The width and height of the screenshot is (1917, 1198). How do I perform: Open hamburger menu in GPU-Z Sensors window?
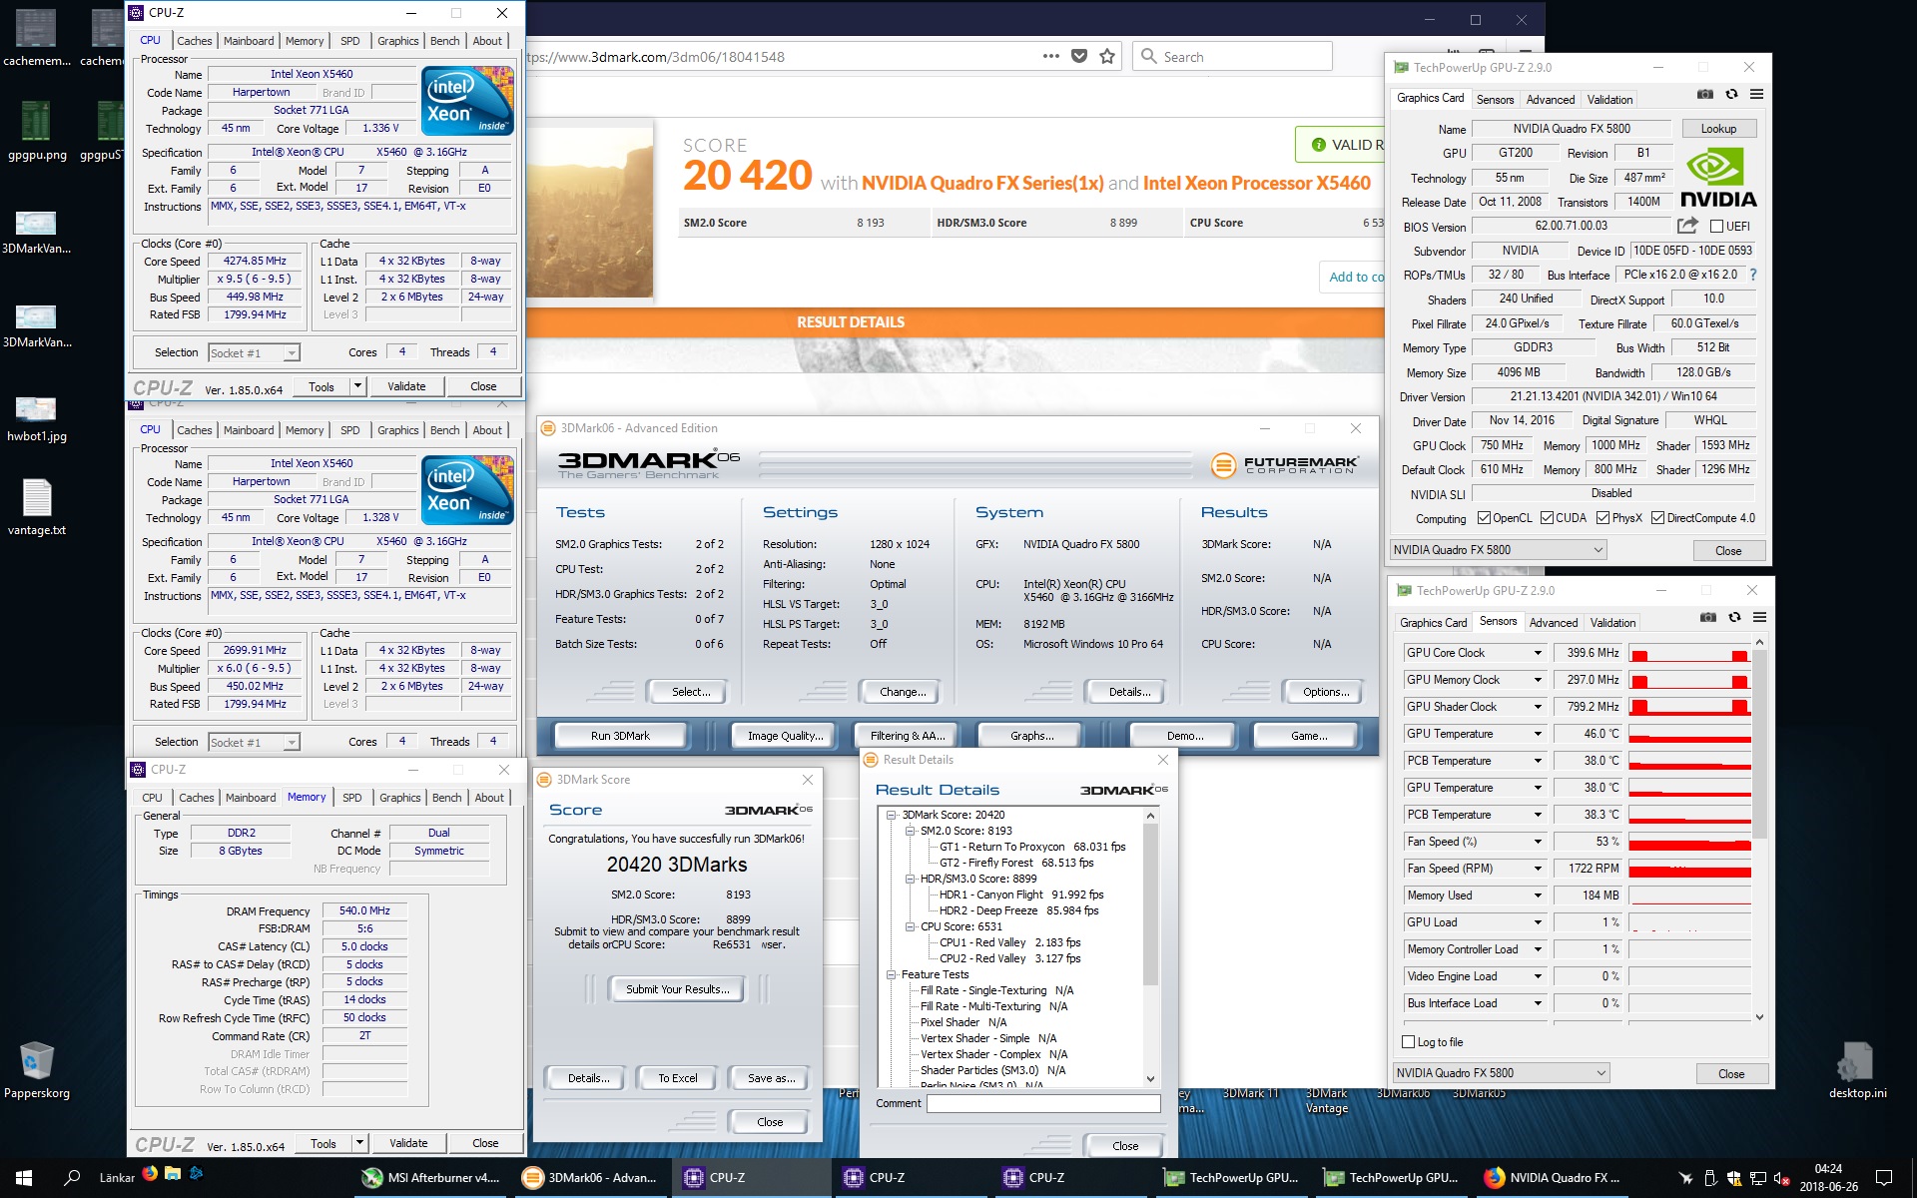click(x=1759, y=617)
